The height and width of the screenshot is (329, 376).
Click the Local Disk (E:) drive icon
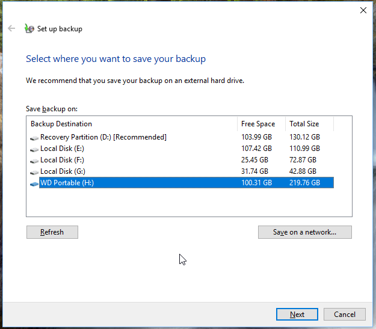click(34, 149)
